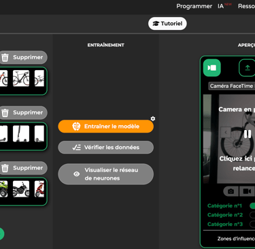Start recording with video camera icon
Viewport: 255px width, 249px height.
click(247, 191)
